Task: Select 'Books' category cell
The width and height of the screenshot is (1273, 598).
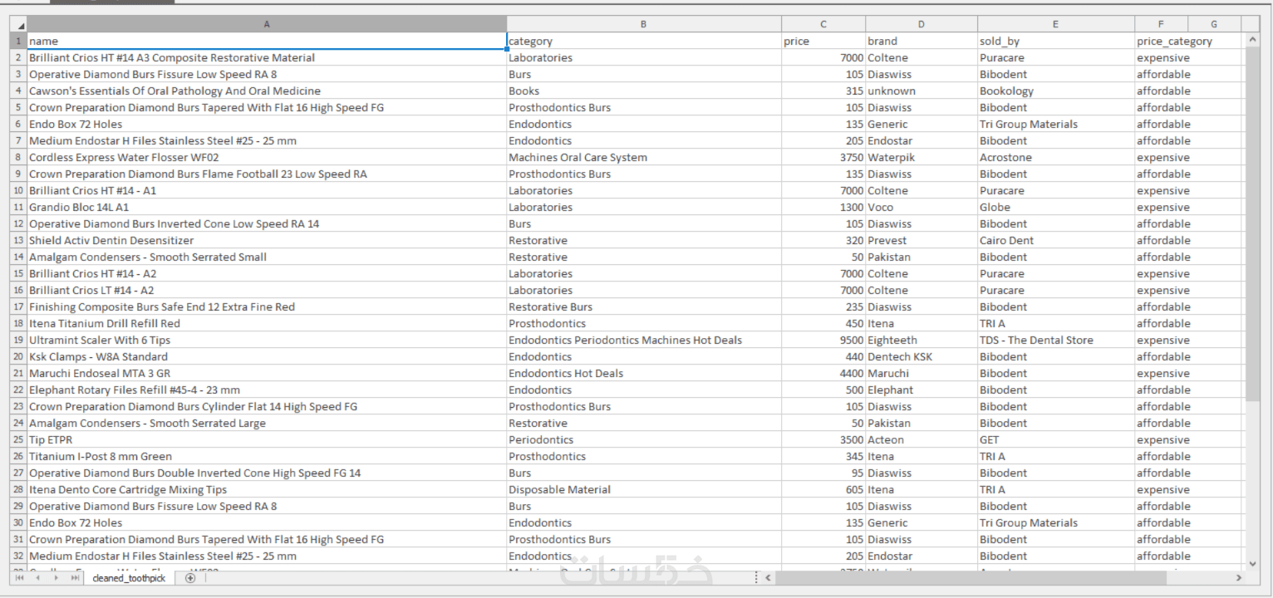Action: click(644, 91)
